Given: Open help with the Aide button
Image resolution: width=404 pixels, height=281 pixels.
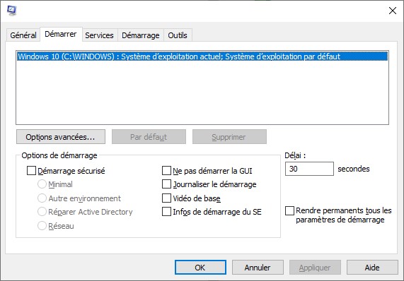Looking at the screenshot, I should [372, 268].
